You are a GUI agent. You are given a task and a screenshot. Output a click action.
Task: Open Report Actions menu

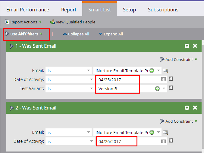point(23,22)
